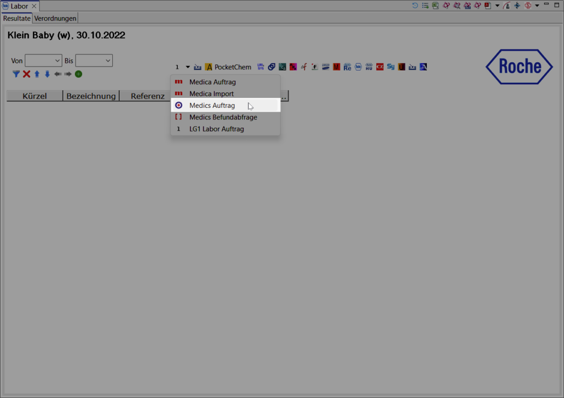Choose Medica Import menu entry
This screenshot has width=564, height=398.
tap(211, 94)
